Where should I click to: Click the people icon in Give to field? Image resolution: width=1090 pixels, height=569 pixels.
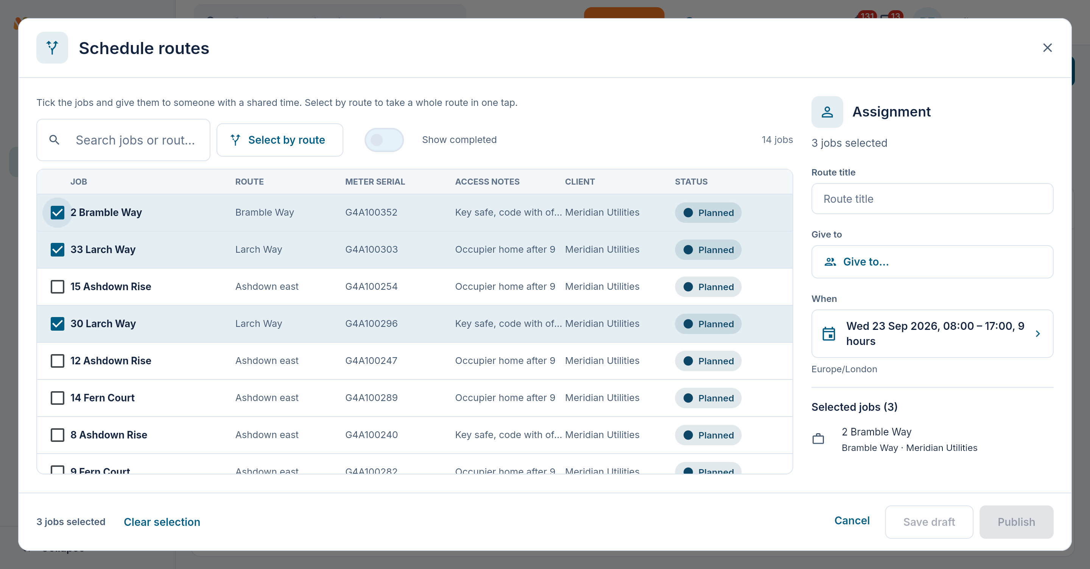tap(830, 262)
